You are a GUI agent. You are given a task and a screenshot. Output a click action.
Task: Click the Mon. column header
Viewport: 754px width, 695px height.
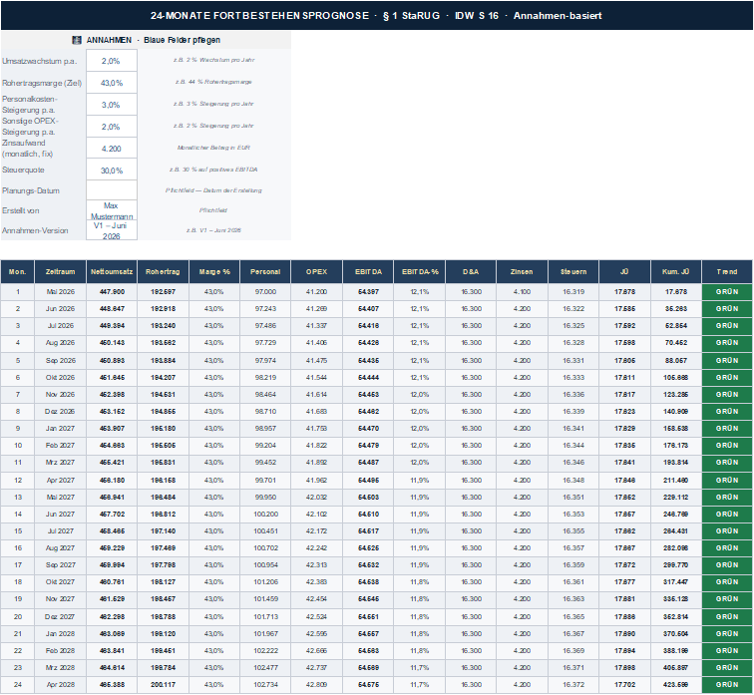click(x=17, y=271)
